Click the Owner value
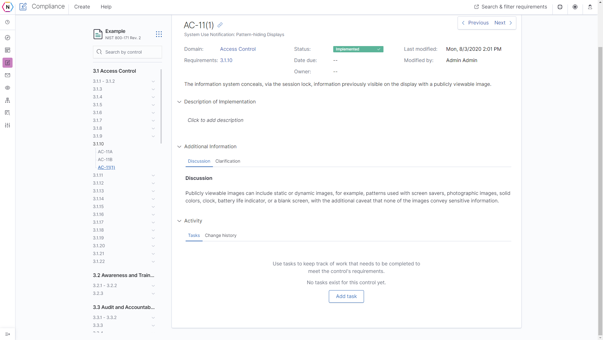This screenshot has height=340, width=603. click(x=335, y=72)
